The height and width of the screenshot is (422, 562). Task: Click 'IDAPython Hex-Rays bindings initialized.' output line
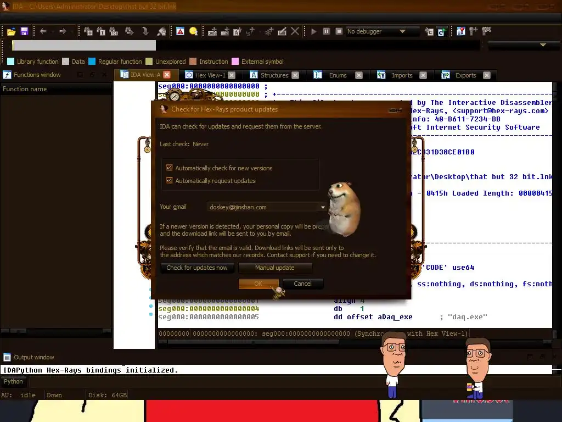[x=91, y=370]
